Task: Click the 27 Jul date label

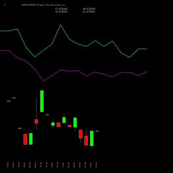Action: 91,165
